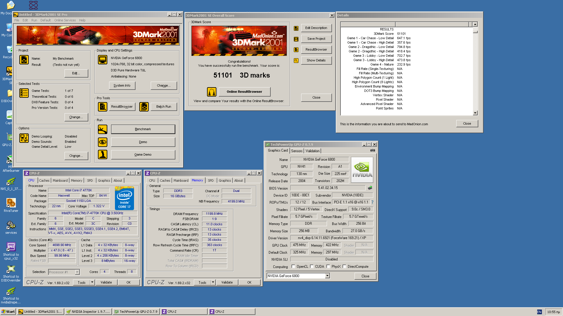Screen dimensions: 563x316
Task: Toggle the DirectCompute checkbox in GPU-Z
Action: point(344,267)
